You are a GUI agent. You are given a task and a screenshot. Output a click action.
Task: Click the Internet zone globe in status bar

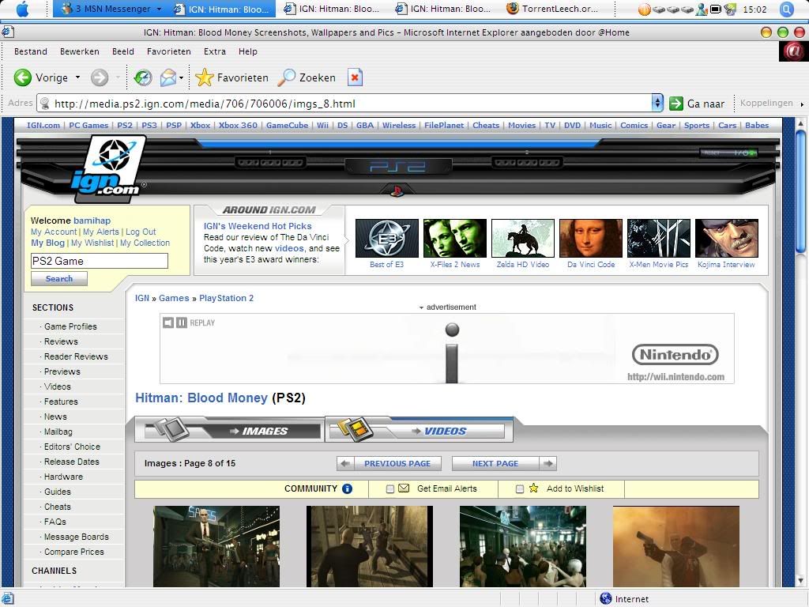pos(606,599)
